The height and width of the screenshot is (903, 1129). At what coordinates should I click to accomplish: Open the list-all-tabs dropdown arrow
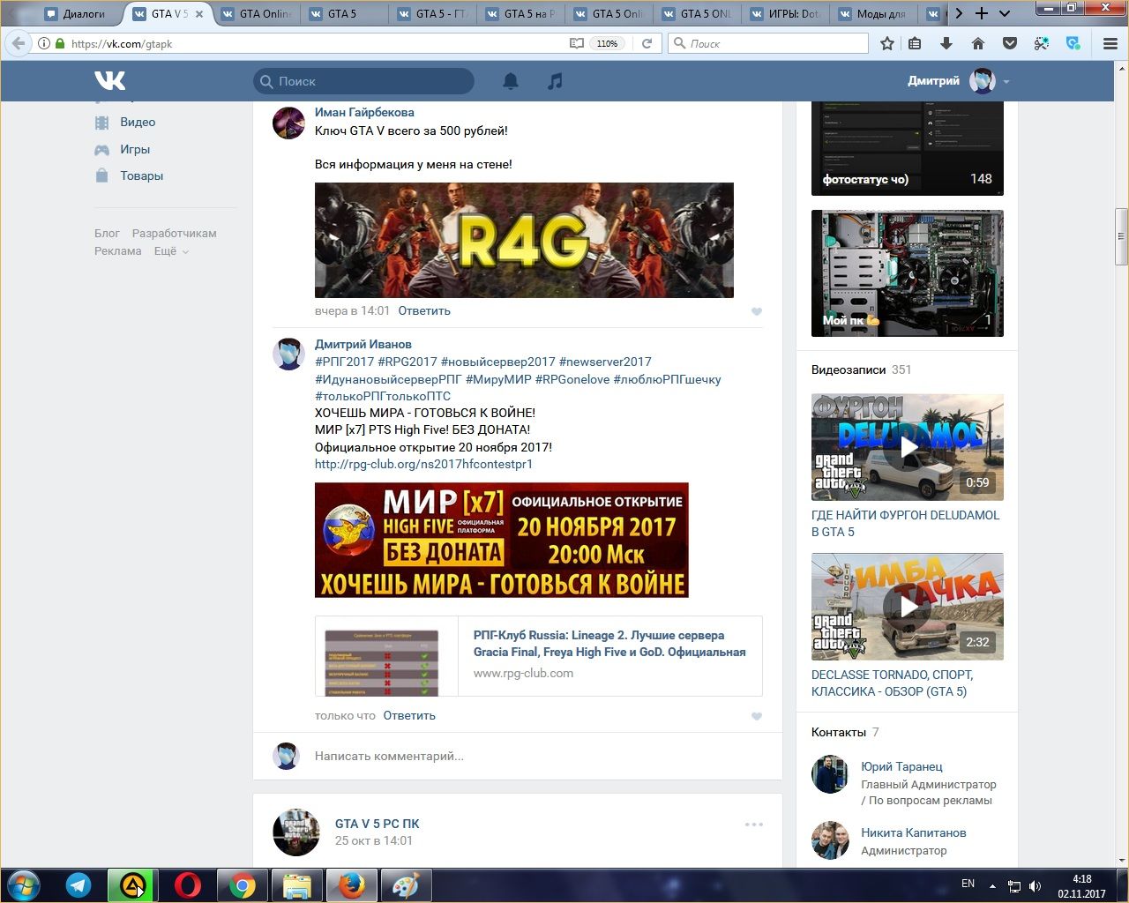[x=1005, y=13]
